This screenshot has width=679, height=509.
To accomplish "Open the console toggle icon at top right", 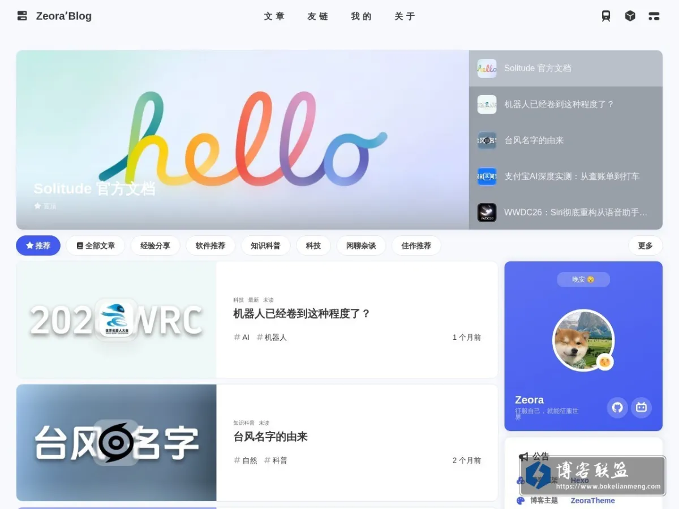I will click(654, 16).
